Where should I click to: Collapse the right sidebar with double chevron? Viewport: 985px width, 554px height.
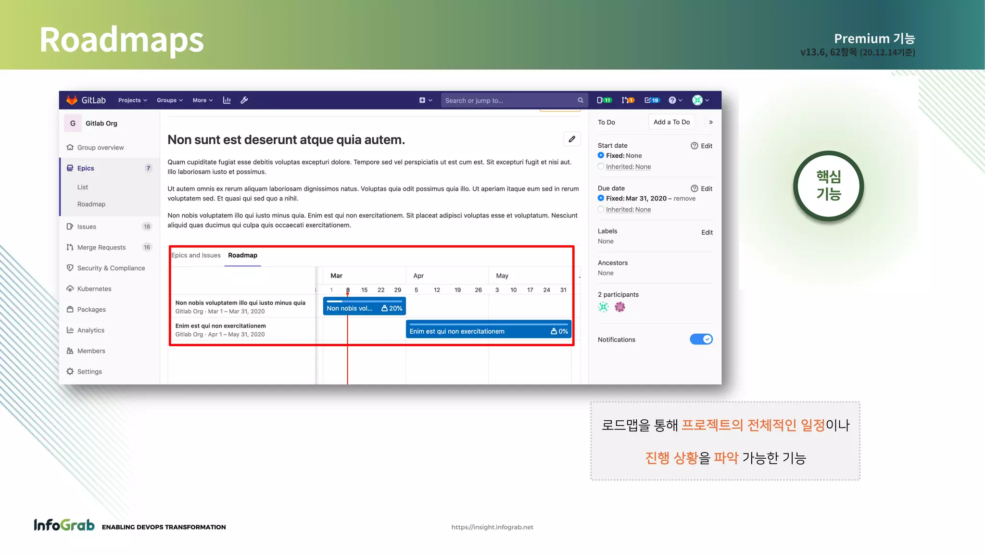711,122
